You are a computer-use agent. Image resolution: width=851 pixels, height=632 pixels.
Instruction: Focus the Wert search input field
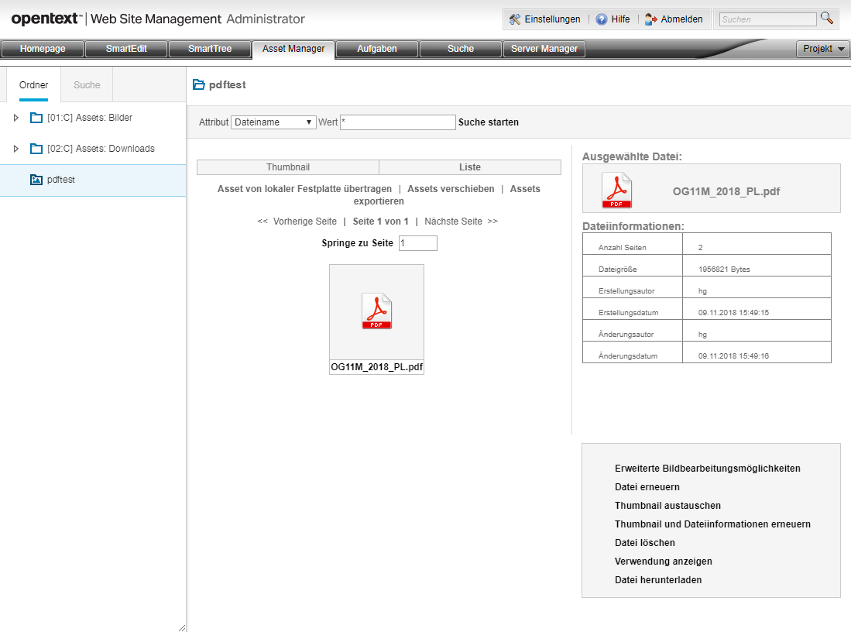pos(398,122)
